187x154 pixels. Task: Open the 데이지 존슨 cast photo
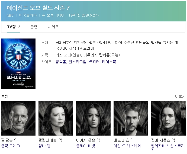coord(94,118)
